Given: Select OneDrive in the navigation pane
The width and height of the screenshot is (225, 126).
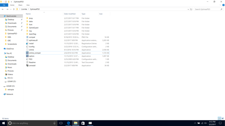Looking at the screenshot, I should tap(10, 49).
